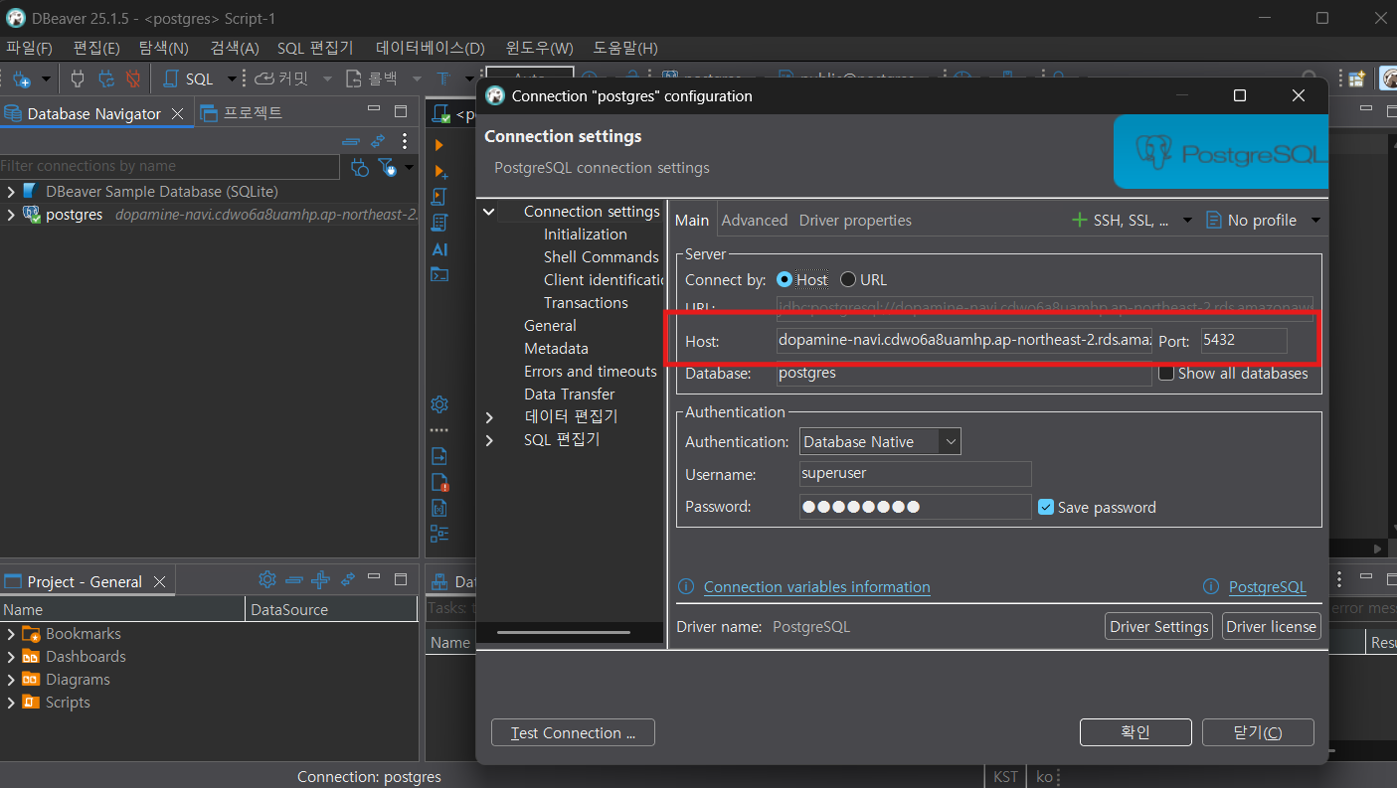Click the Reconnect (invalidate) plug icon
Screen dimensions: 1397x788
(x=105, y=79)
